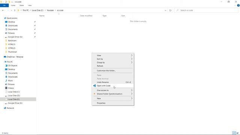Viewport: 240px width, 135px height.
Task: Click the OneDrive cloud icon
Action: tap(5, 57)
